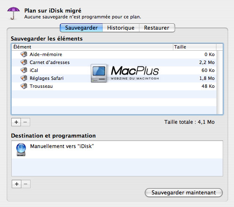Click the purple umbrella Backup icon

point(13,13)
